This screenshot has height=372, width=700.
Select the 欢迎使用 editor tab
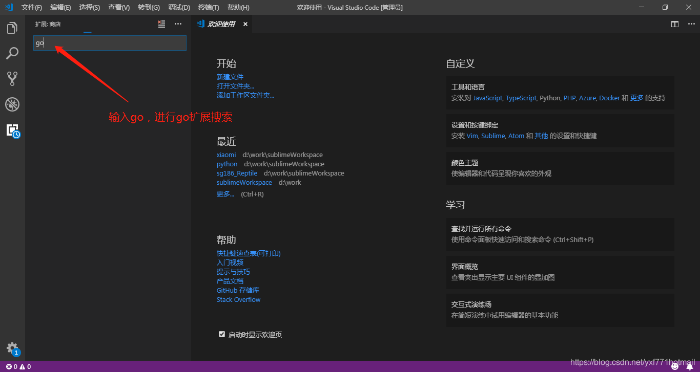tap(221, 24)
